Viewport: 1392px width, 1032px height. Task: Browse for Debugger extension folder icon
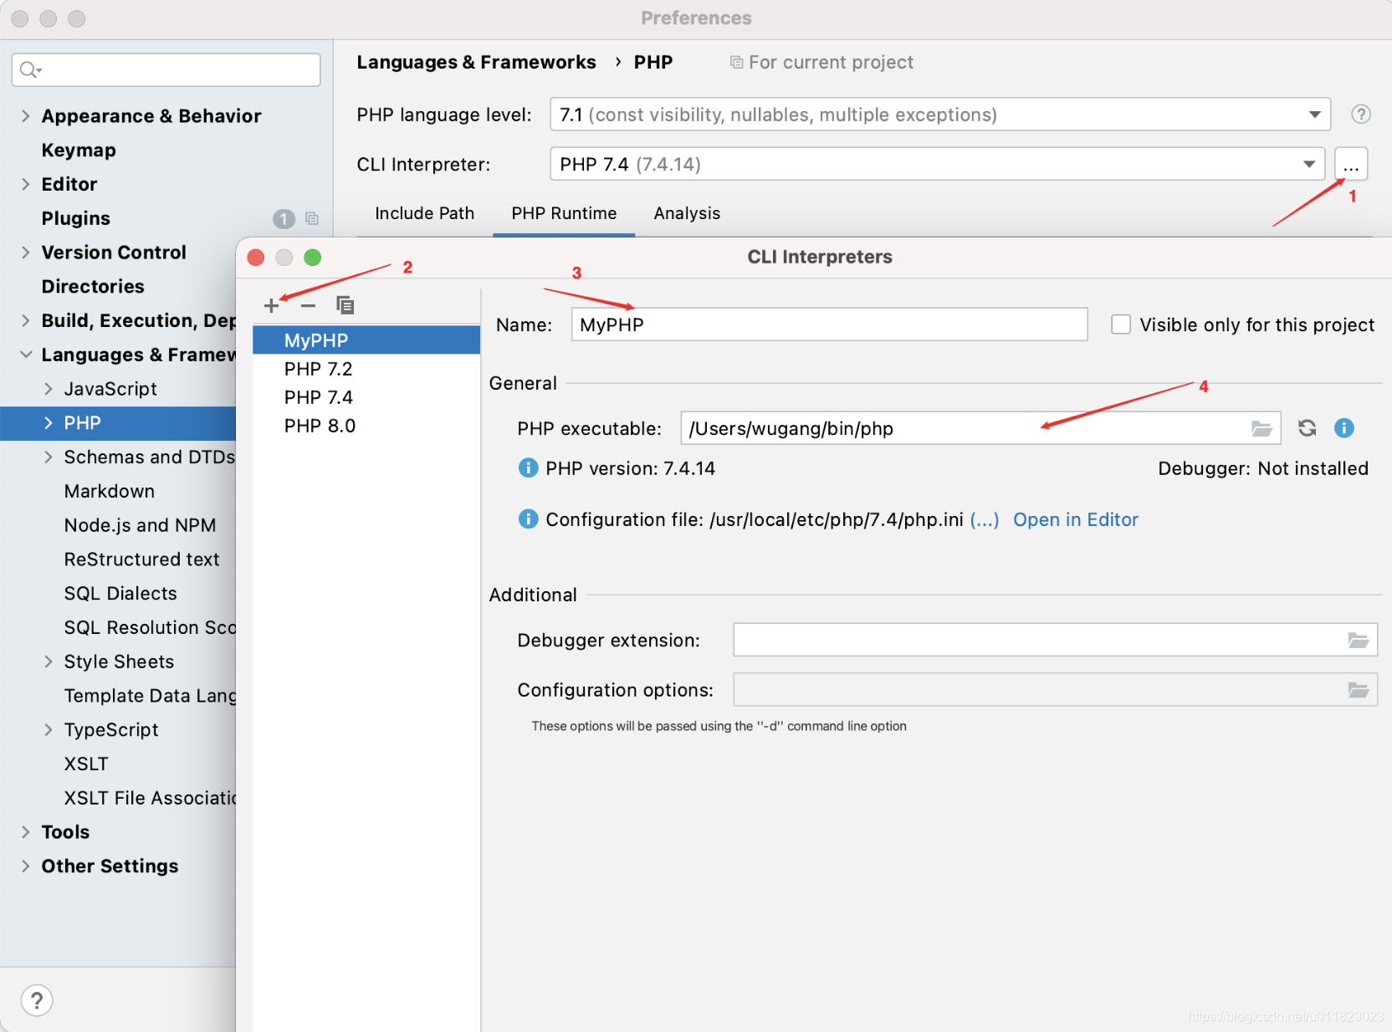[1358, 641]
